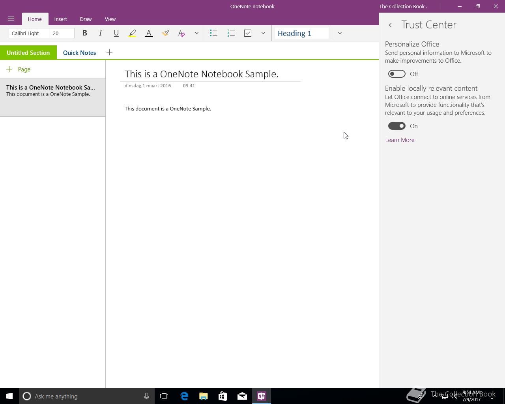Image resolution: width=505 pixels, height=404 pixels.
Task: Toggle Enable locally relevant content switch
Action: (397, 126)
